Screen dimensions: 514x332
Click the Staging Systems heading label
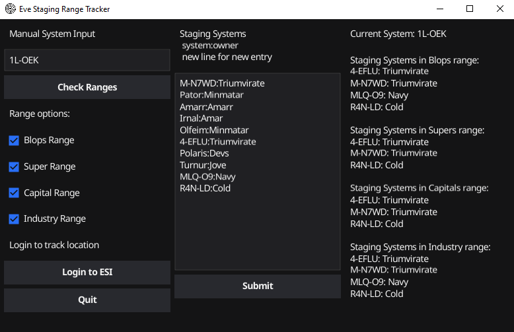click(213, 34)
